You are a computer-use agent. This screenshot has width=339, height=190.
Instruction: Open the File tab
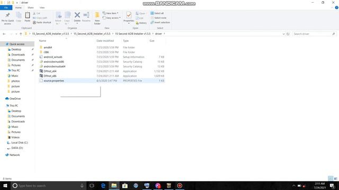tap(6, 7)
